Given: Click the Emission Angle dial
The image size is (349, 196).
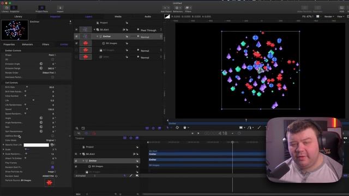Looking at the screenshot, I should (x=41, y=64).
